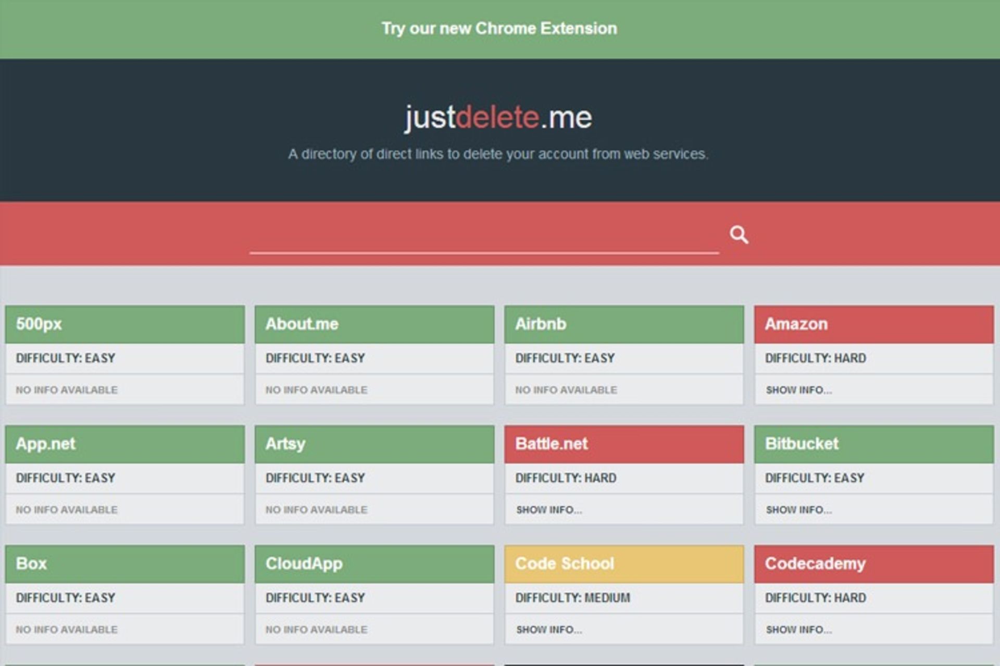Viewport: 1000px width, 666px height.
Task: Expand Show Info under Bitbucket
Action: pos(798,509)
